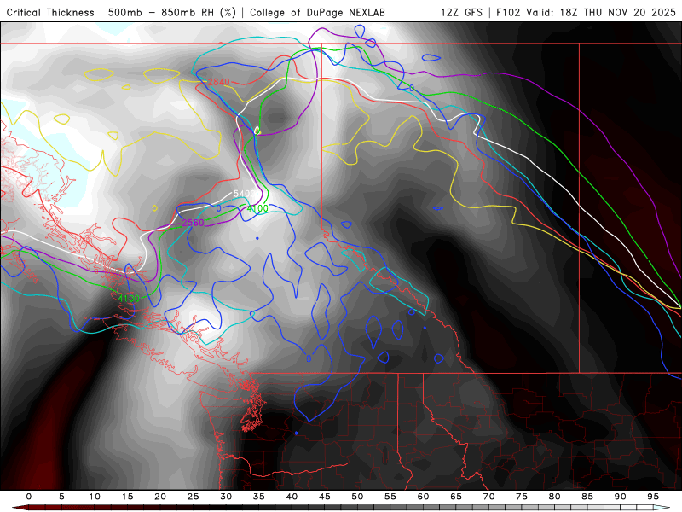Click the colorbar '95' tick label
This screenshot has width=682, height=512.
653,497
